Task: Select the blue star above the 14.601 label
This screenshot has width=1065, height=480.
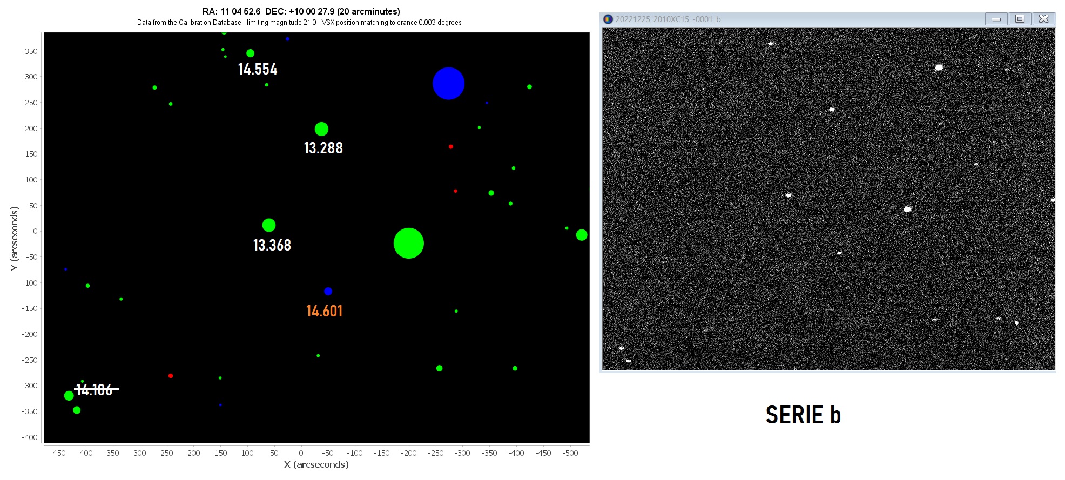Action: pos(328,292)
